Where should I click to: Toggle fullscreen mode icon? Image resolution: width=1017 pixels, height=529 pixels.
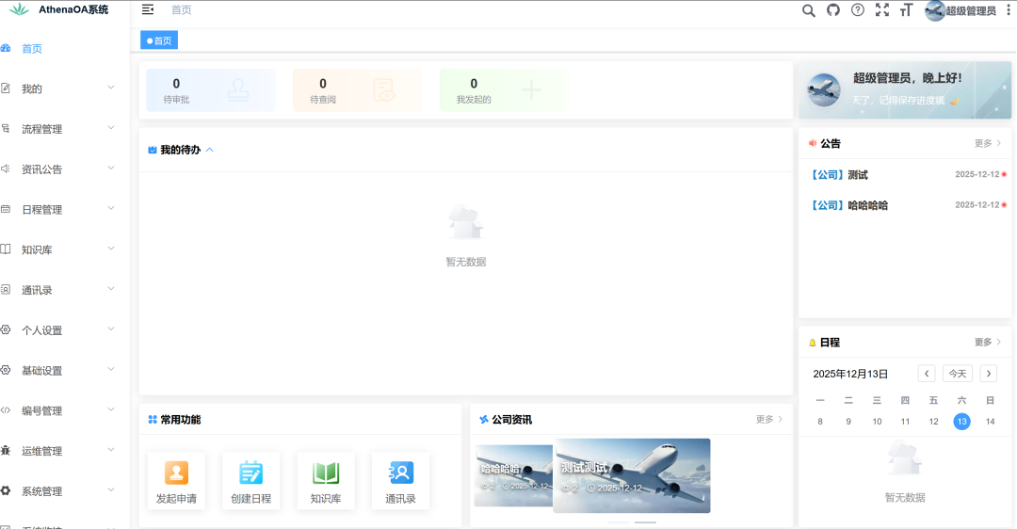click(882, 9)
